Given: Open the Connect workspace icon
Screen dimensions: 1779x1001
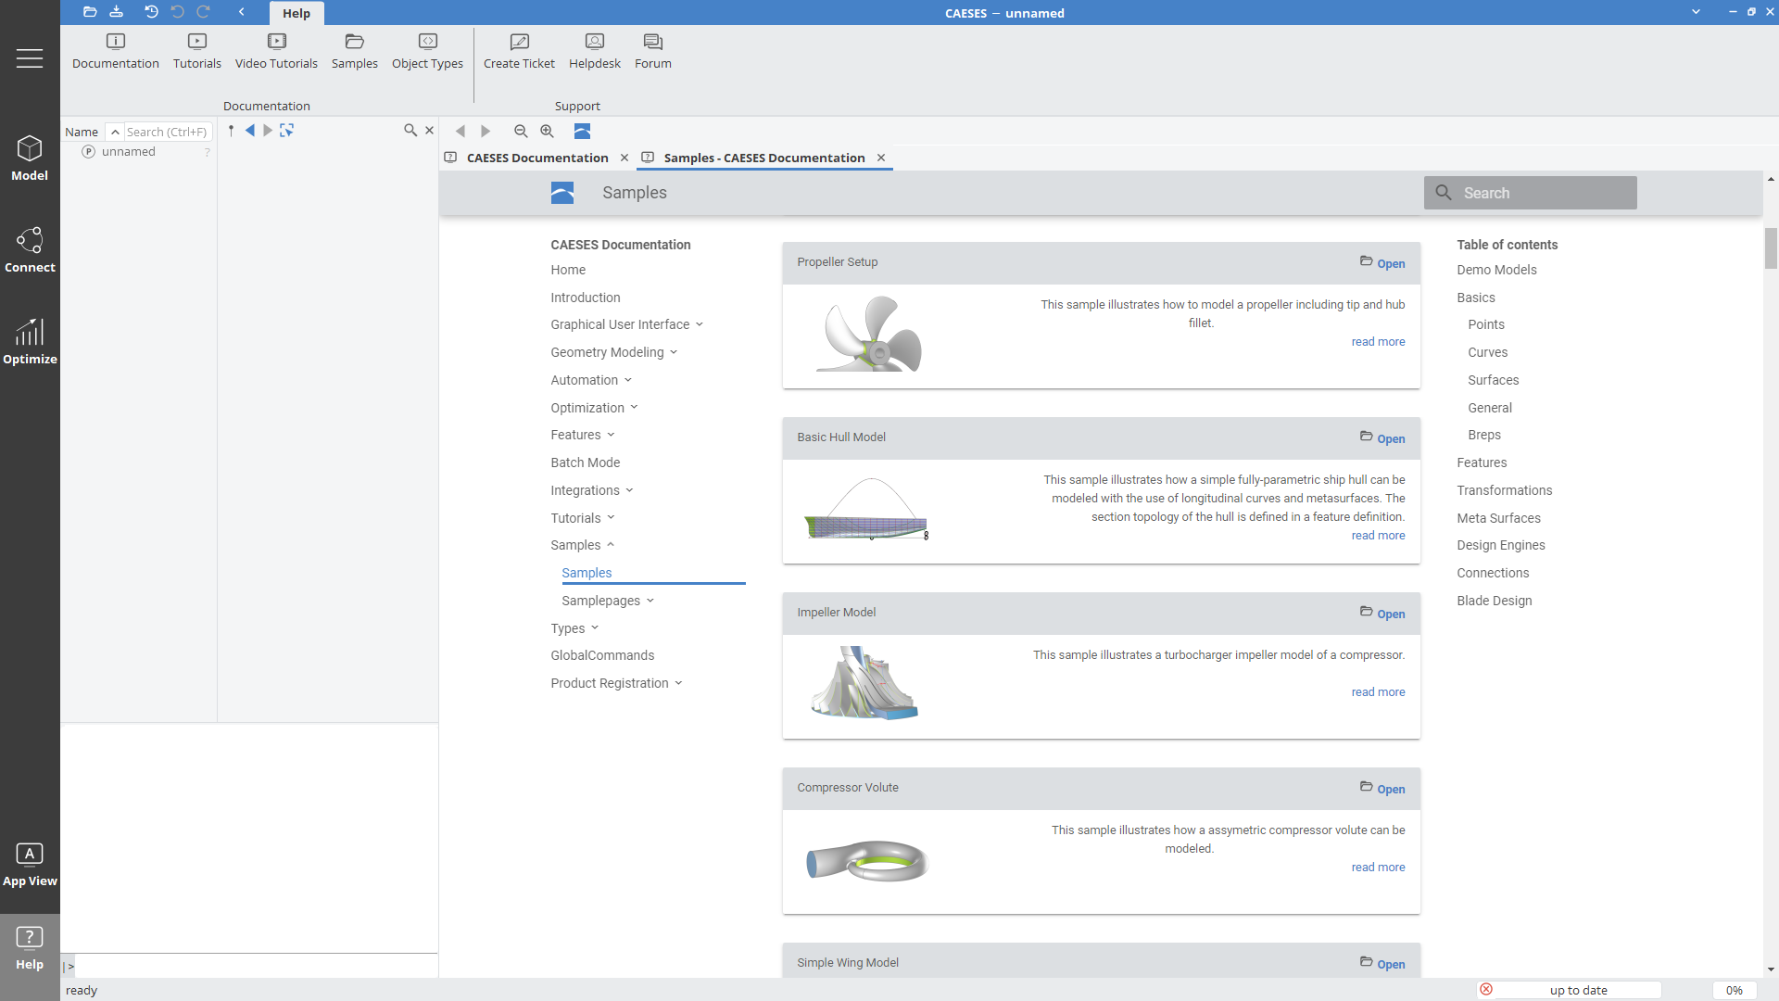Looking at the screenshot, I should 30,250.
